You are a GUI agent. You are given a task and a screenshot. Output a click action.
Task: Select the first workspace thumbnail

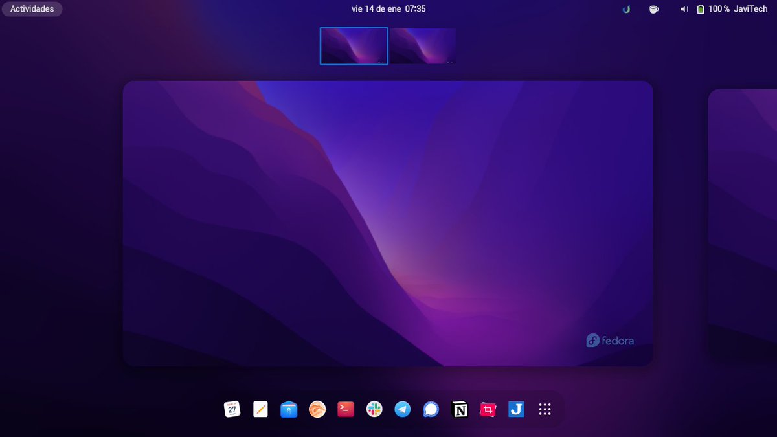click(354, 46)
